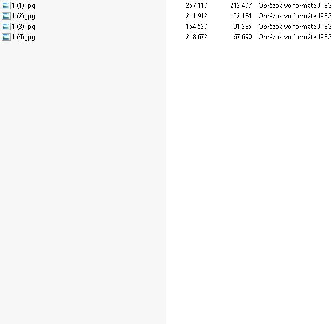Click the size value 218 672
The width and height of the screenshot is (334, 324).
(x=197, y=37)
